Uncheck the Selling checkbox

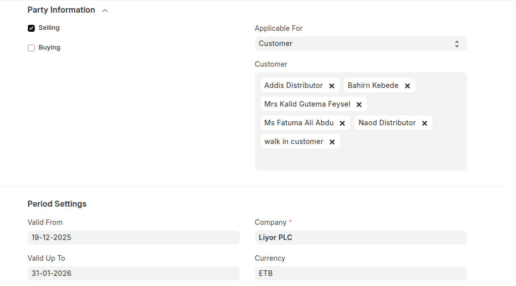(31, 28)
